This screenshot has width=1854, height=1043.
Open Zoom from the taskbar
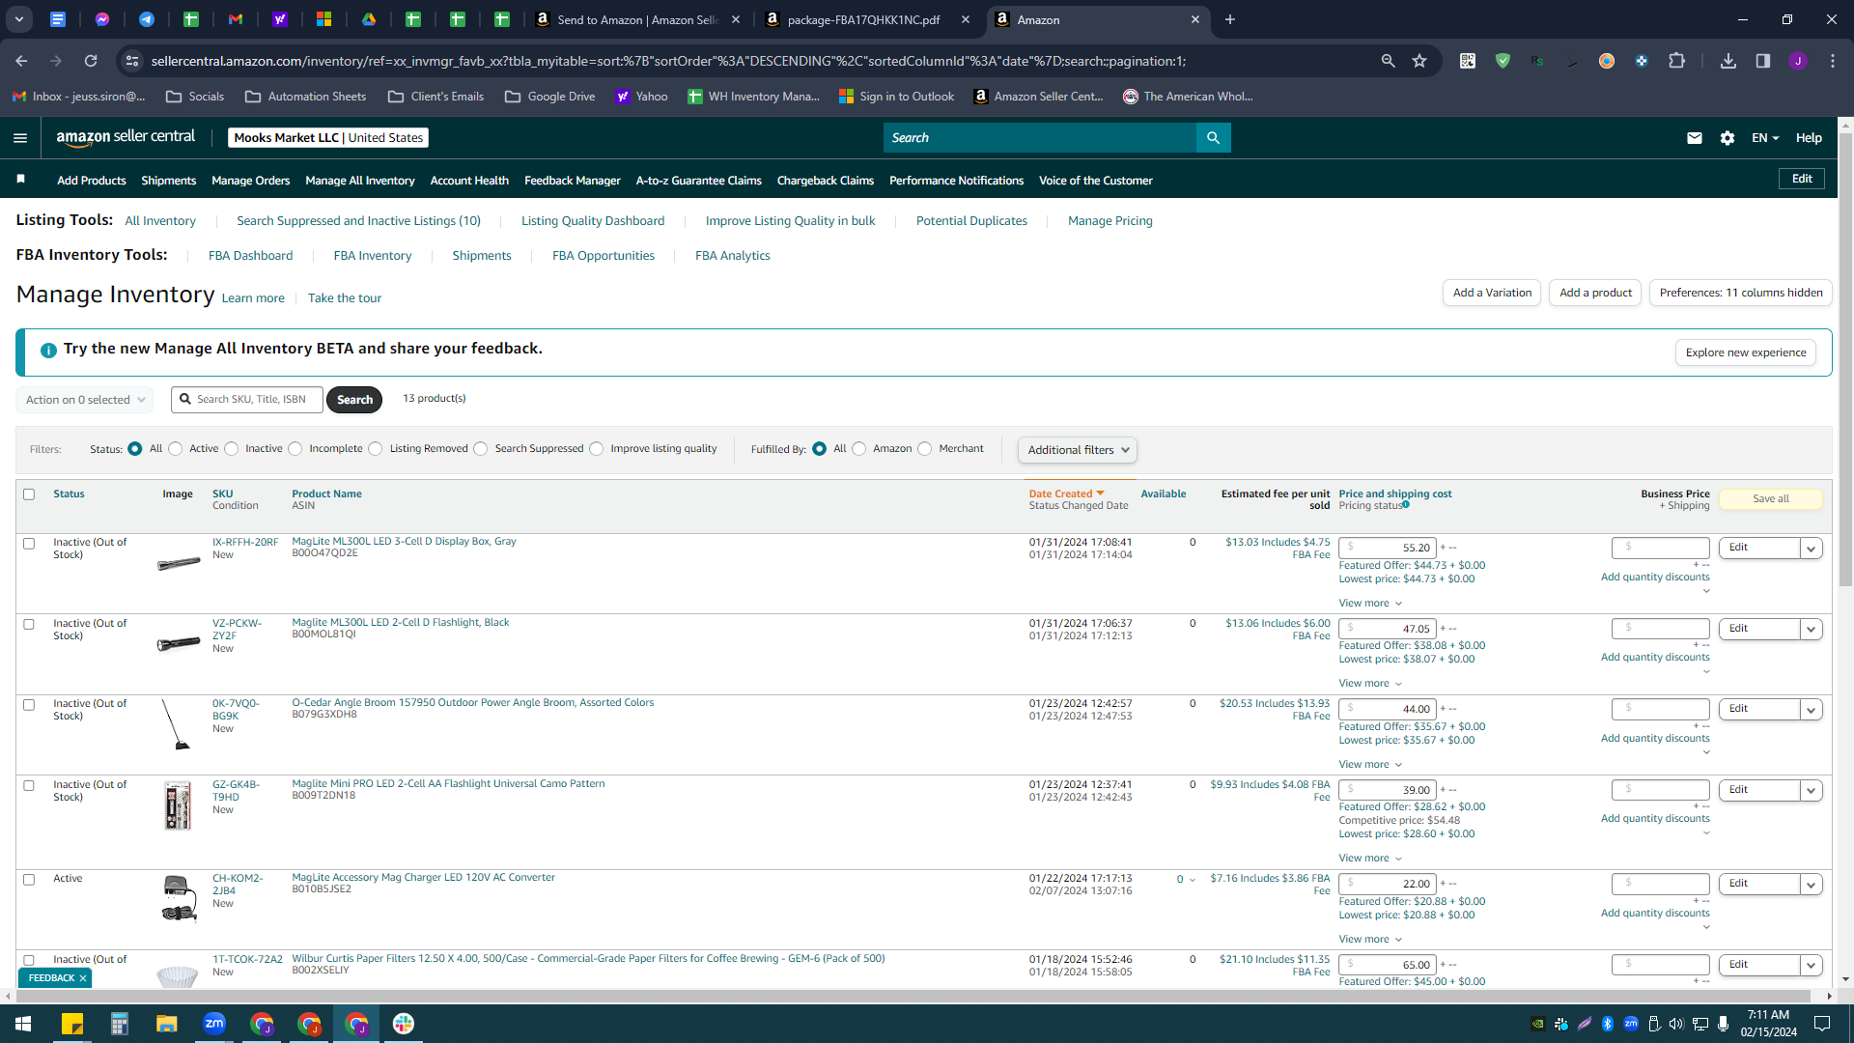point(214,1024)
